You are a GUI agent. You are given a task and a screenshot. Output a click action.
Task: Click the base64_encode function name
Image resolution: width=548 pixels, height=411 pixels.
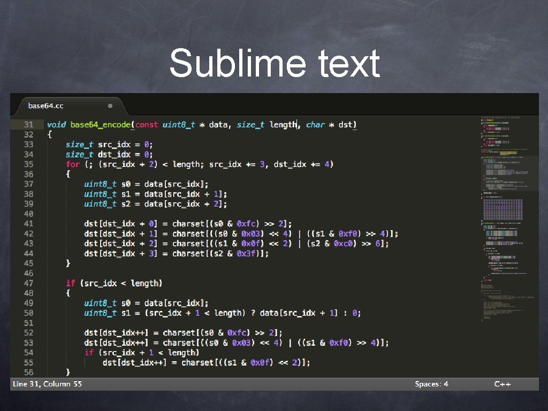pos(100,125)
